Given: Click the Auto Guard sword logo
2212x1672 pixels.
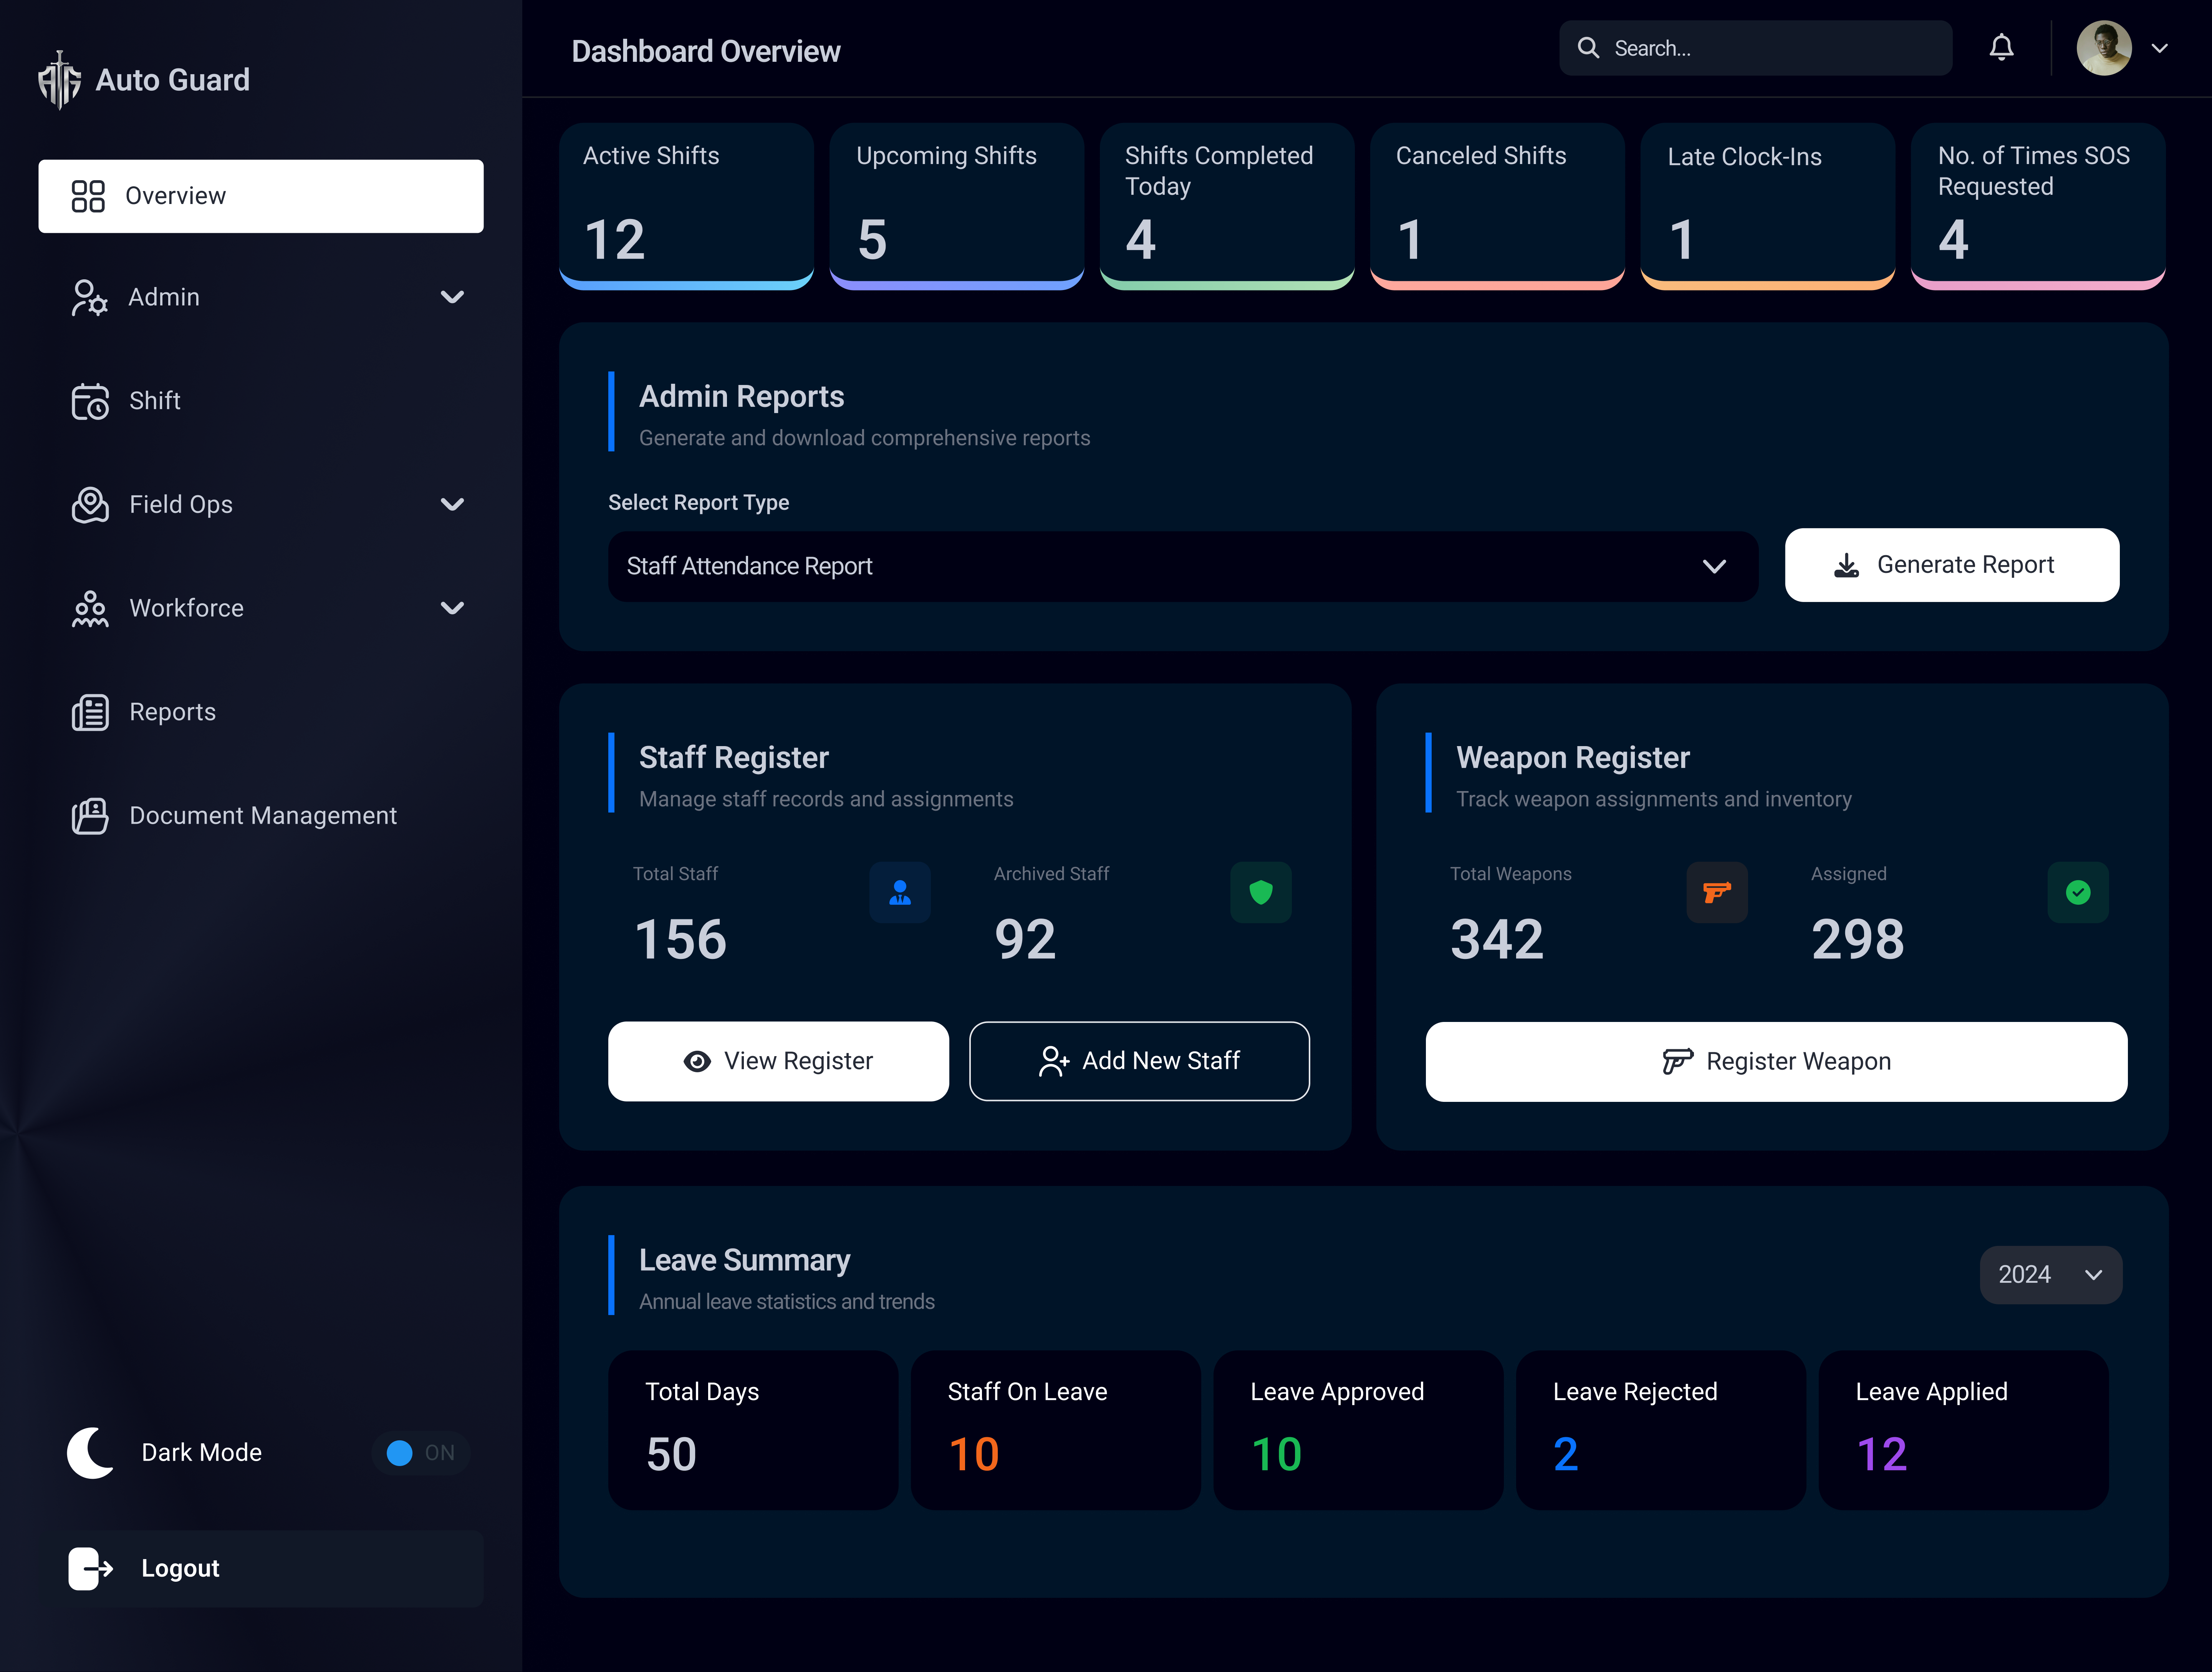Looking at the screenshot, I should (x=60, y=80).
